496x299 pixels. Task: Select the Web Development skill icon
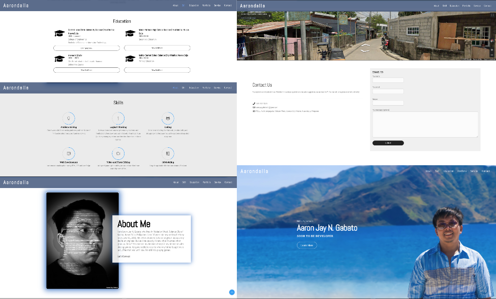[69, 154]
